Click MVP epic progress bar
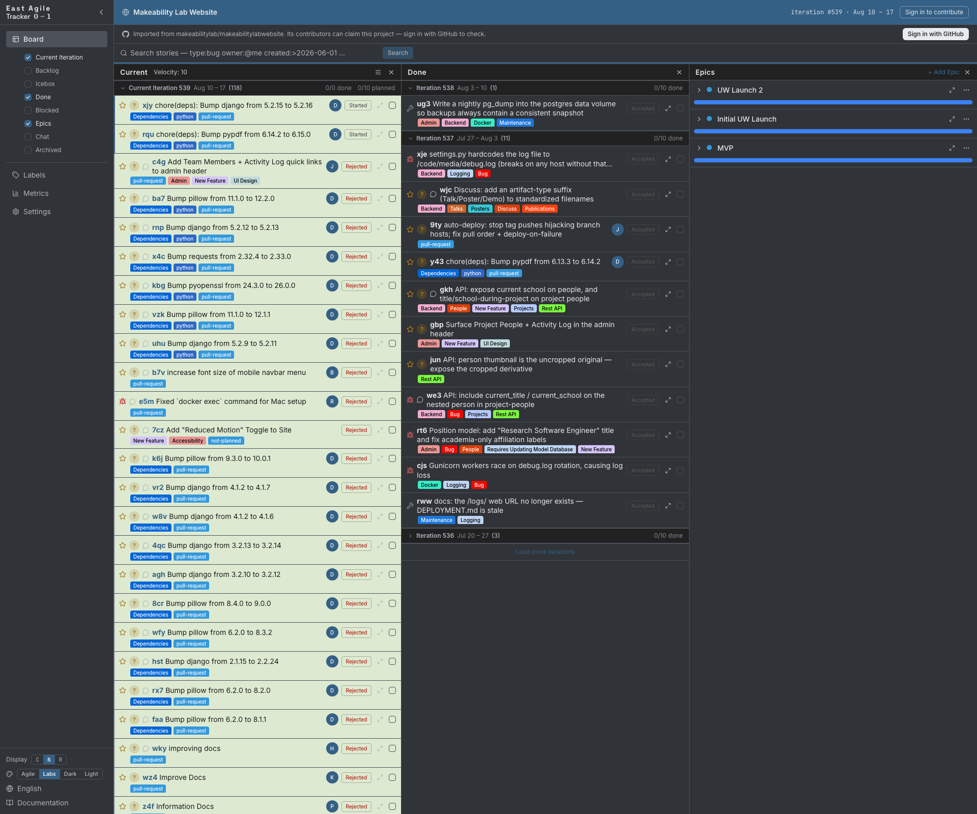Image resolution: width=977 pixels, height=814 pixels. [833, 160]
